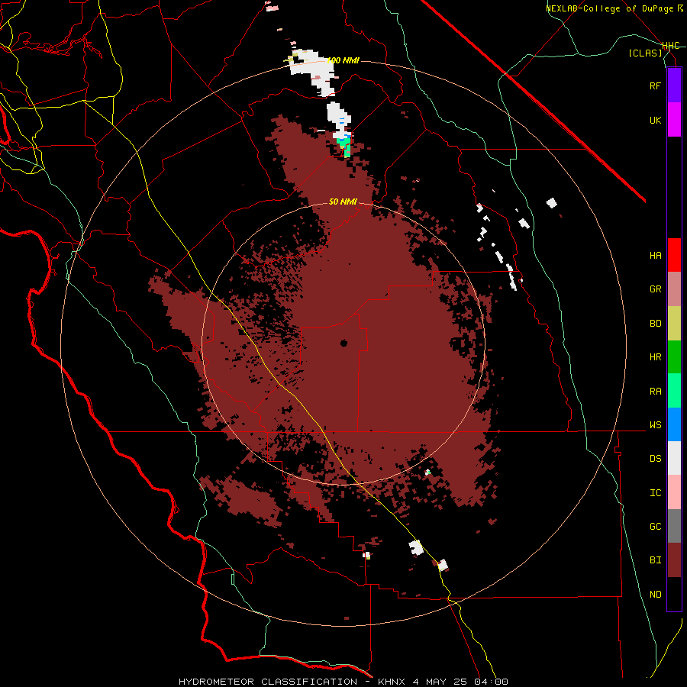Click the ND legend label

tap(656, 595)
